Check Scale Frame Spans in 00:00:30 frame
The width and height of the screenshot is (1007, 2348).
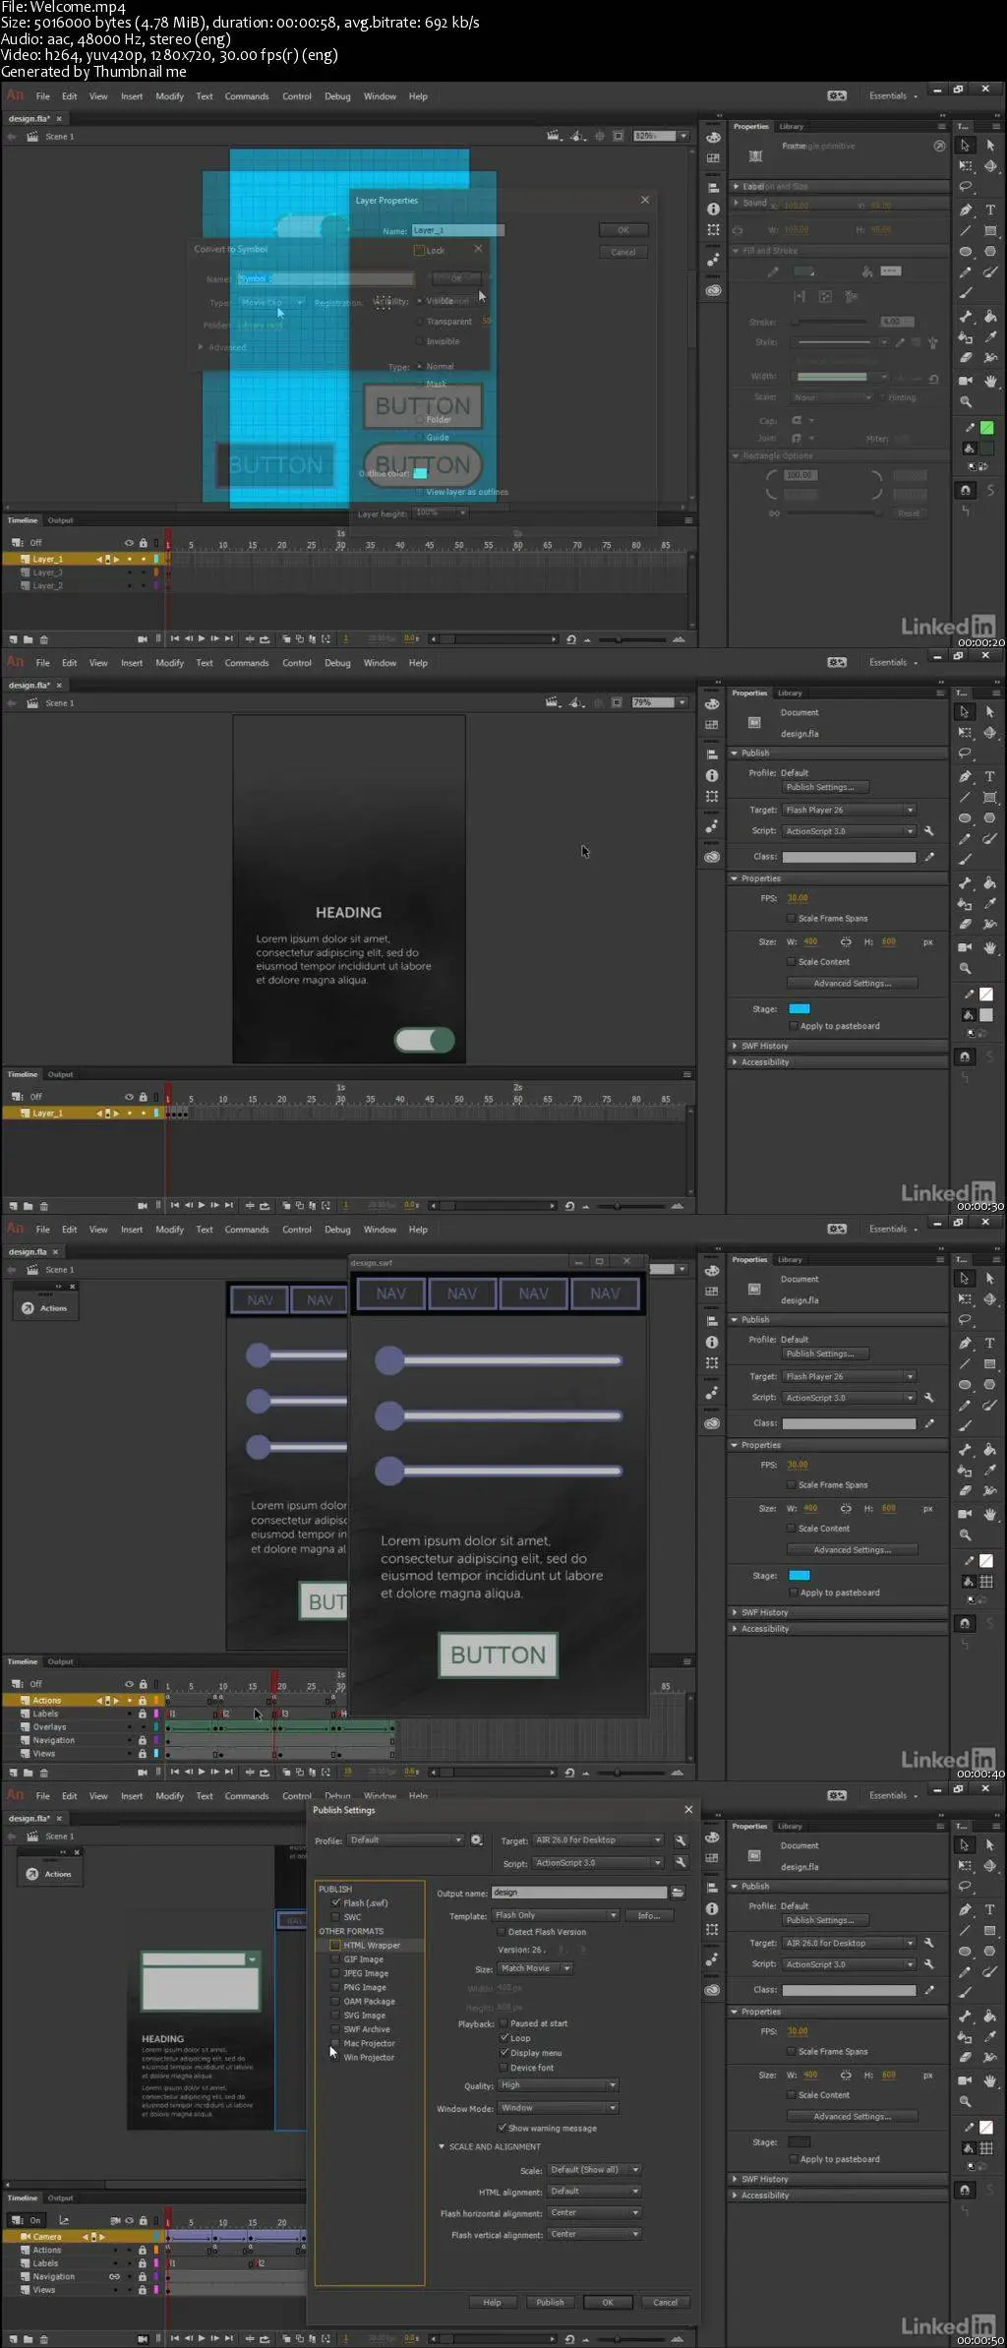tap(791, 918)
